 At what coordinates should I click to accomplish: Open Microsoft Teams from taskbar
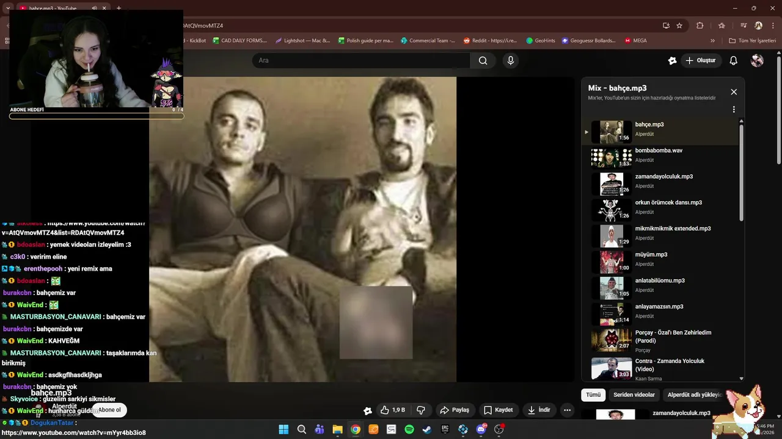tap(320, 429)
